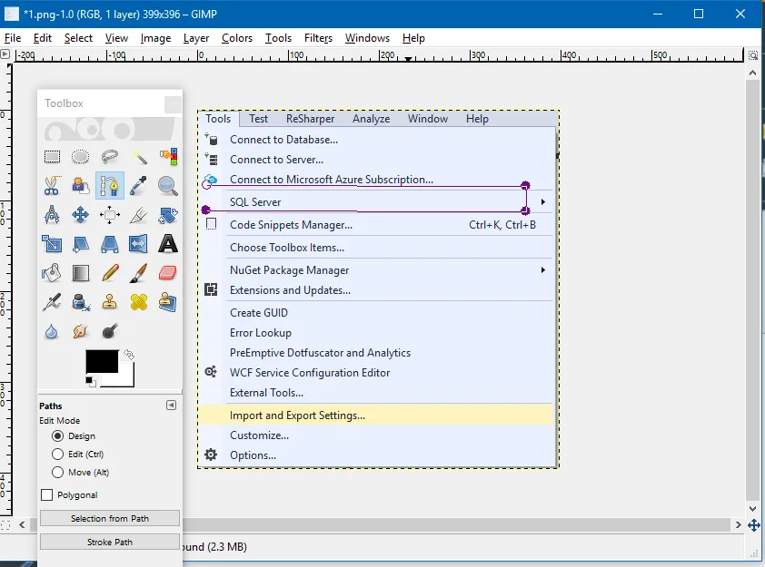Screen dimensions: 765x567
Task: Click the horizontal scrollbar left arrow
Action: click(22, 524)
